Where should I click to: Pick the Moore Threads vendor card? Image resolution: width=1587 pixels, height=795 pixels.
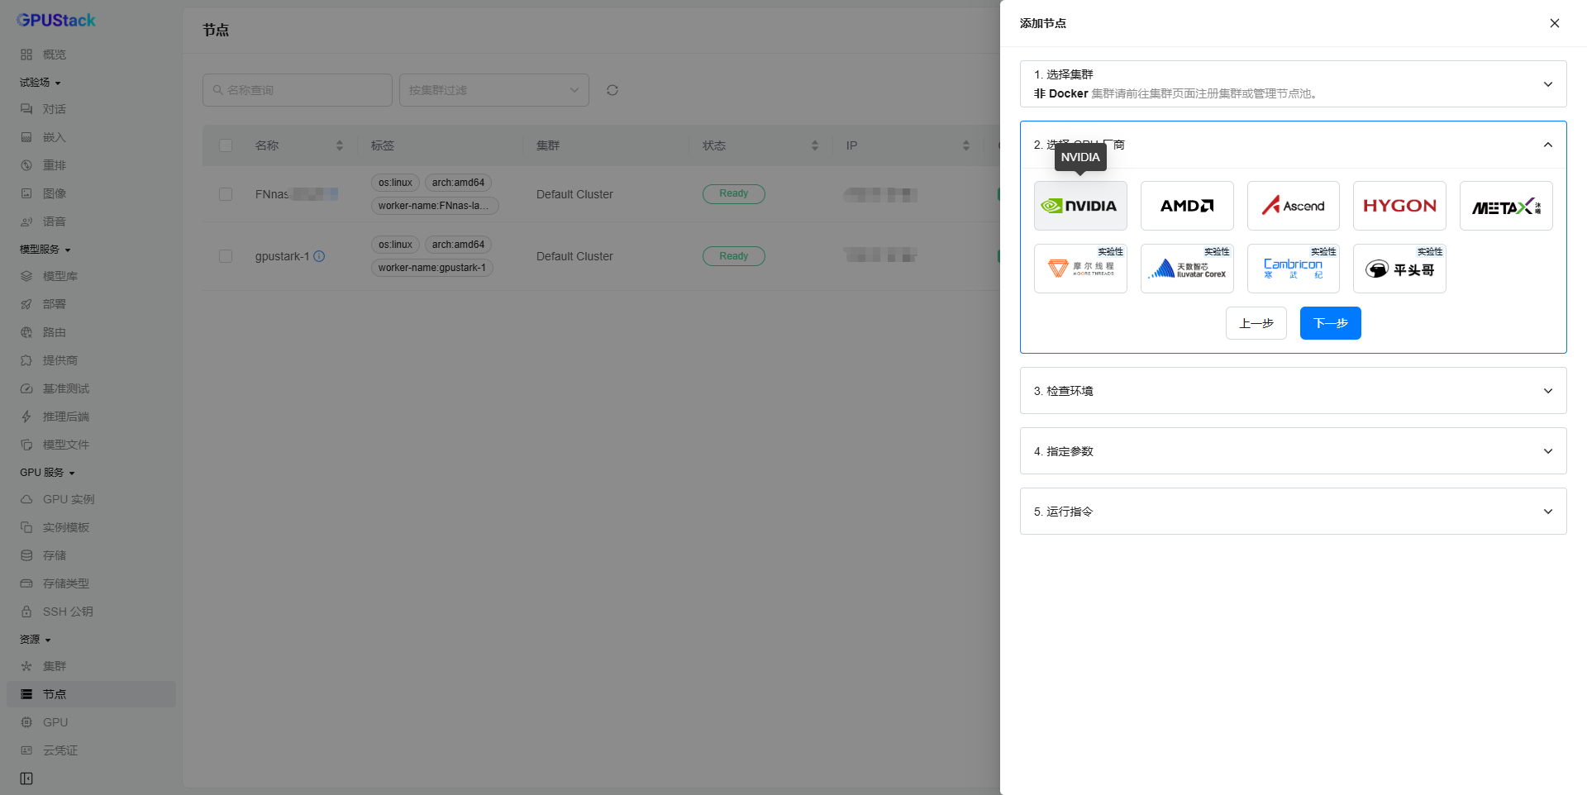1080,269
